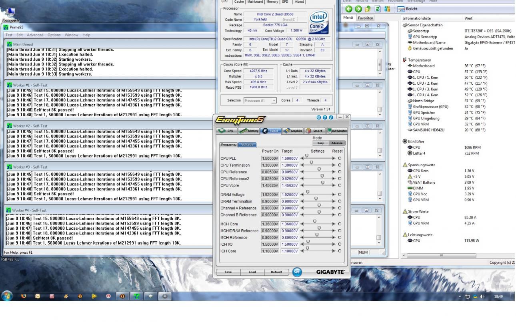The height and width of the screenshot is (322, 516).
Task: Open Bericht report in Everest toolbar
Action: [408, 9]
